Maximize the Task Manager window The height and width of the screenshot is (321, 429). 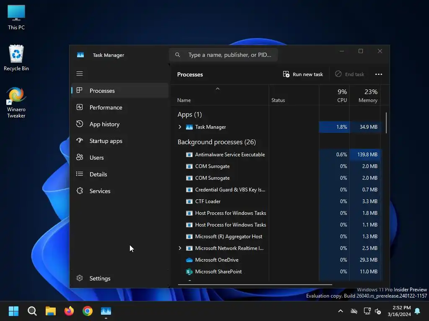coord(361,51)
